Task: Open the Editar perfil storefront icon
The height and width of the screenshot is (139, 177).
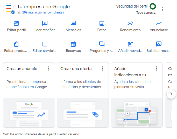Action: [16, 23]
